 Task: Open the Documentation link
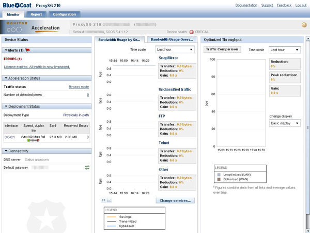click(x=246, y=5)
